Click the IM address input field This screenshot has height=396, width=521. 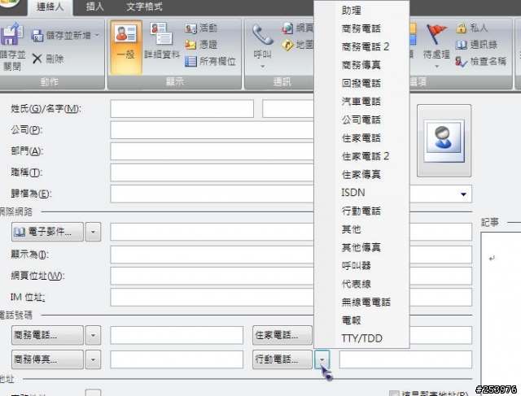pos(212,297)
